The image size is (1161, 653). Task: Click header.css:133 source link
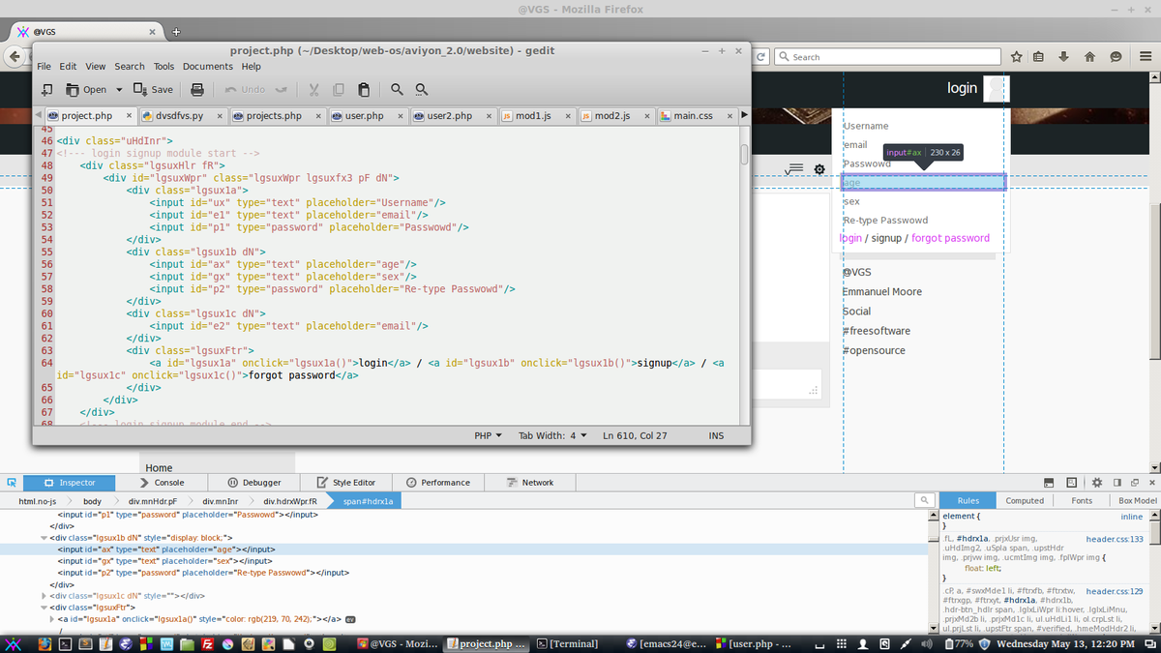[x=1115, y=539]
